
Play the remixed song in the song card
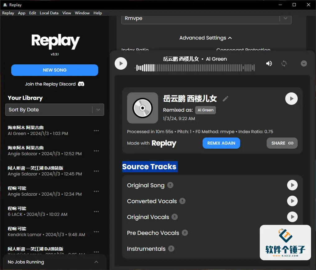[291, 99]
